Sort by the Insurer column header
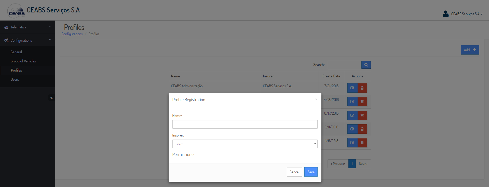489x187 pixels. 290,76
